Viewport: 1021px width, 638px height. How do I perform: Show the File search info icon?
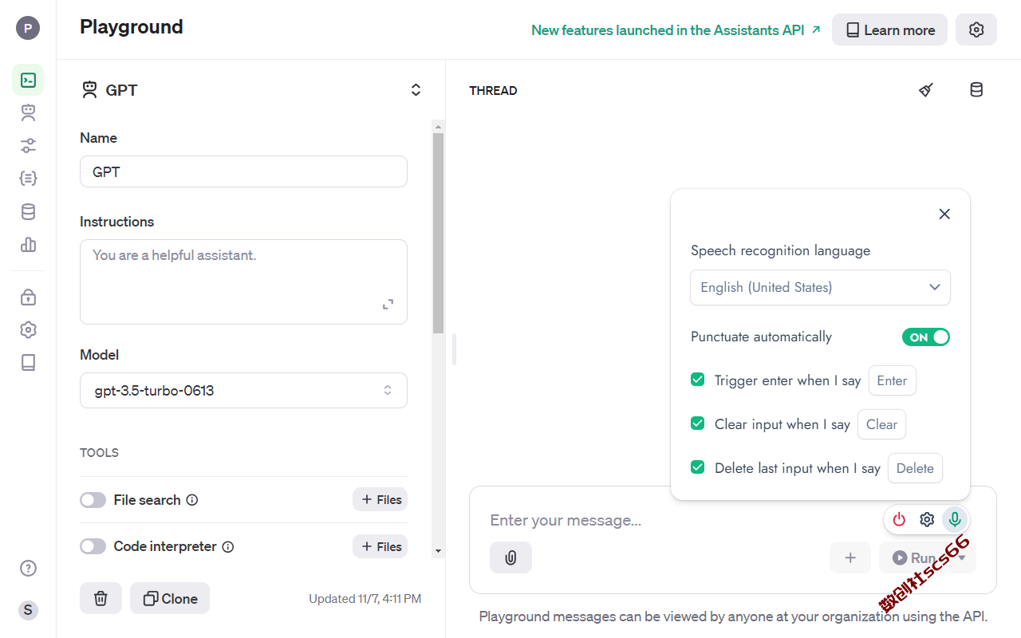pyautogui.click(x=192, y=500)
